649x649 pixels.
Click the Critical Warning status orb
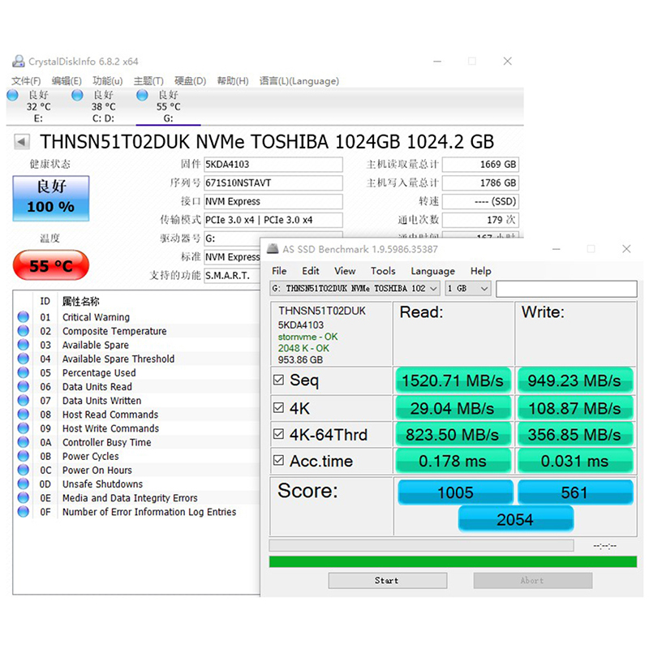pos(23,317)
